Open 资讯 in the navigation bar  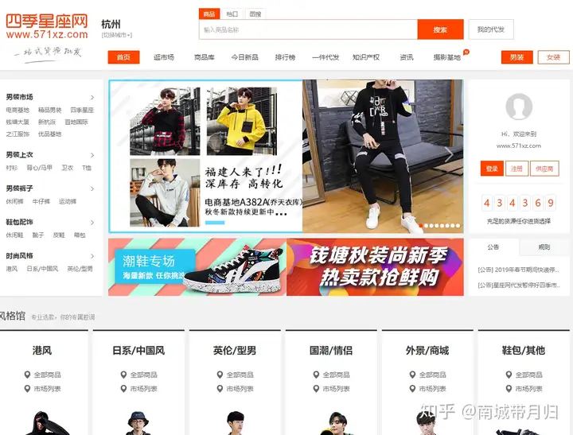(x=407, y=57)
